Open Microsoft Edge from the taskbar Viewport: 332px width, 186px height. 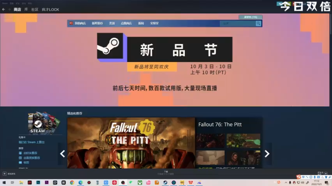click(81, 182)
